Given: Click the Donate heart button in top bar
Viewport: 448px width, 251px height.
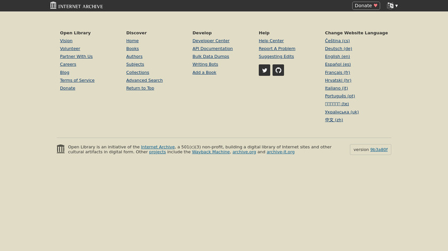Looking at the screenshot, I should [x=366, y=6].
